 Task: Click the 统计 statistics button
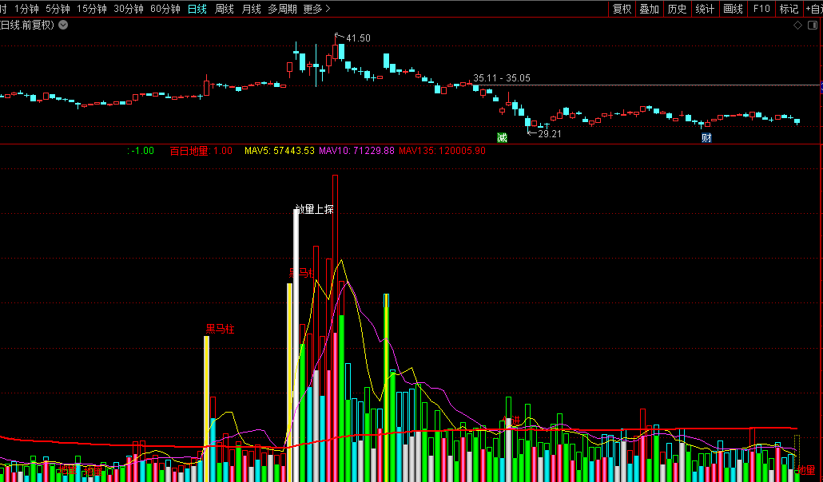[x=705, y=9]
